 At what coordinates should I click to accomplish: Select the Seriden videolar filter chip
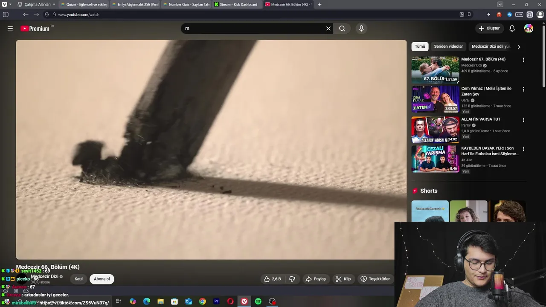(448, 46)
